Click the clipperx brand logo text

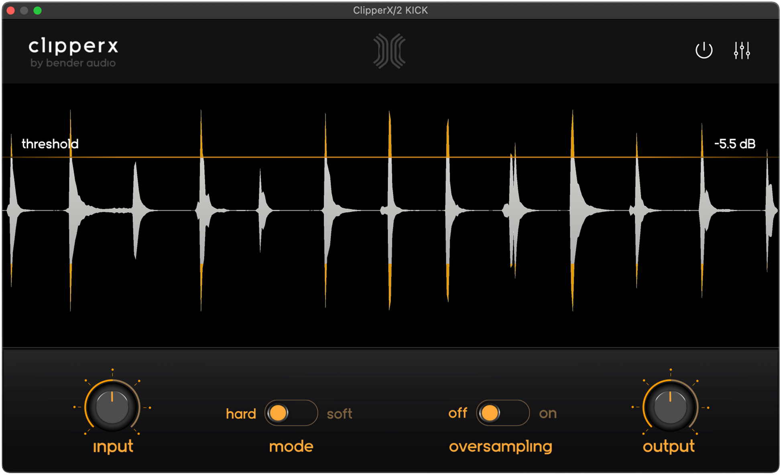click(x=73, y=46)
